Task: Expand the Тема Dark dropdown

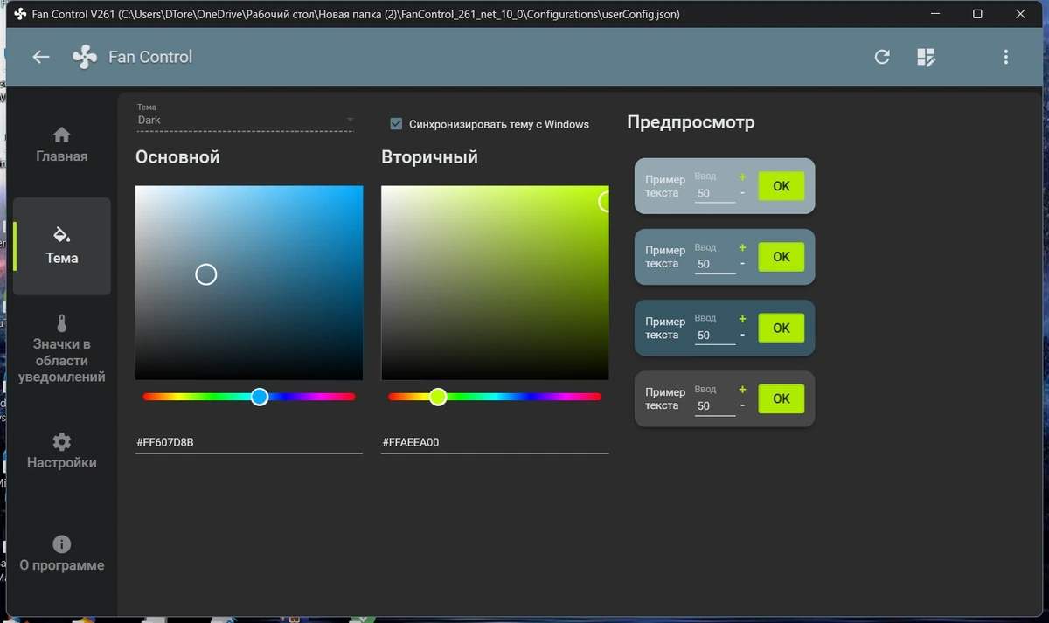Action: (x=245, y=120)
